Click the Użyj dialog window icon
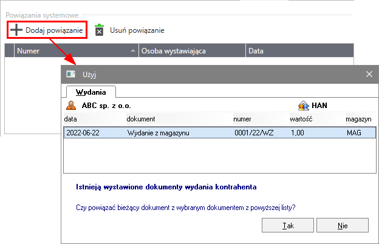The image size is (379, 244). pos(71,74)
